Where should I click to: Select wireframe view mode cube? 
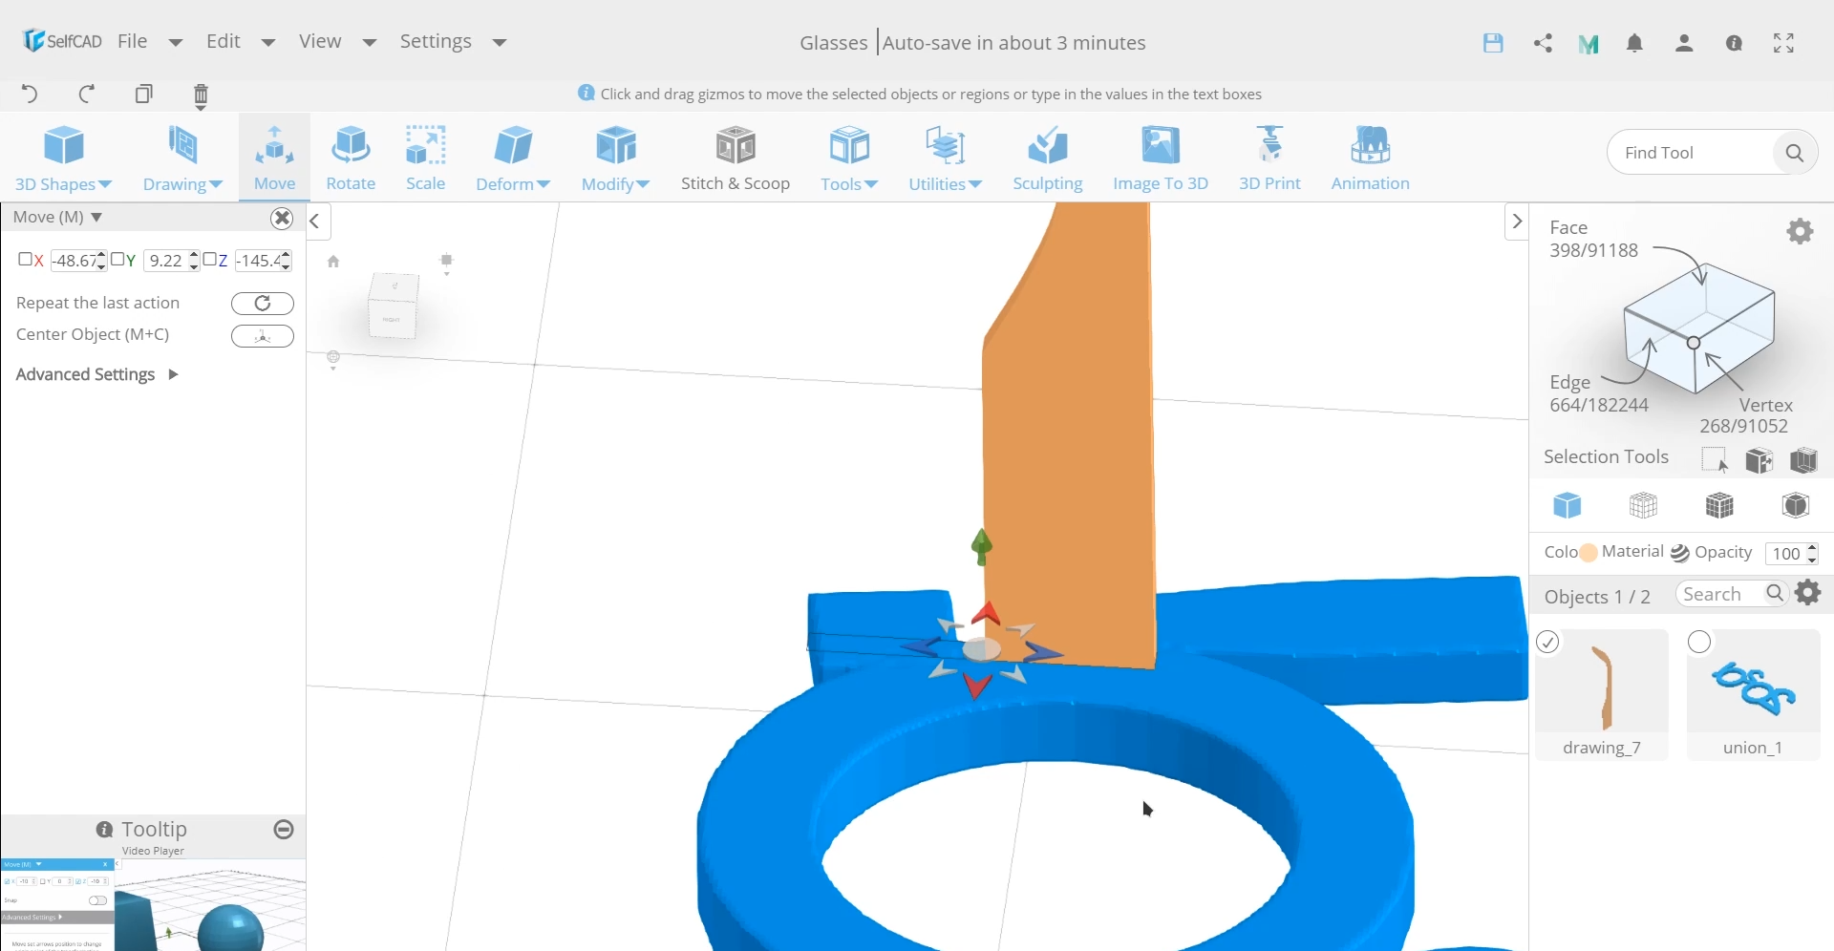click(x=1643, y=505)
